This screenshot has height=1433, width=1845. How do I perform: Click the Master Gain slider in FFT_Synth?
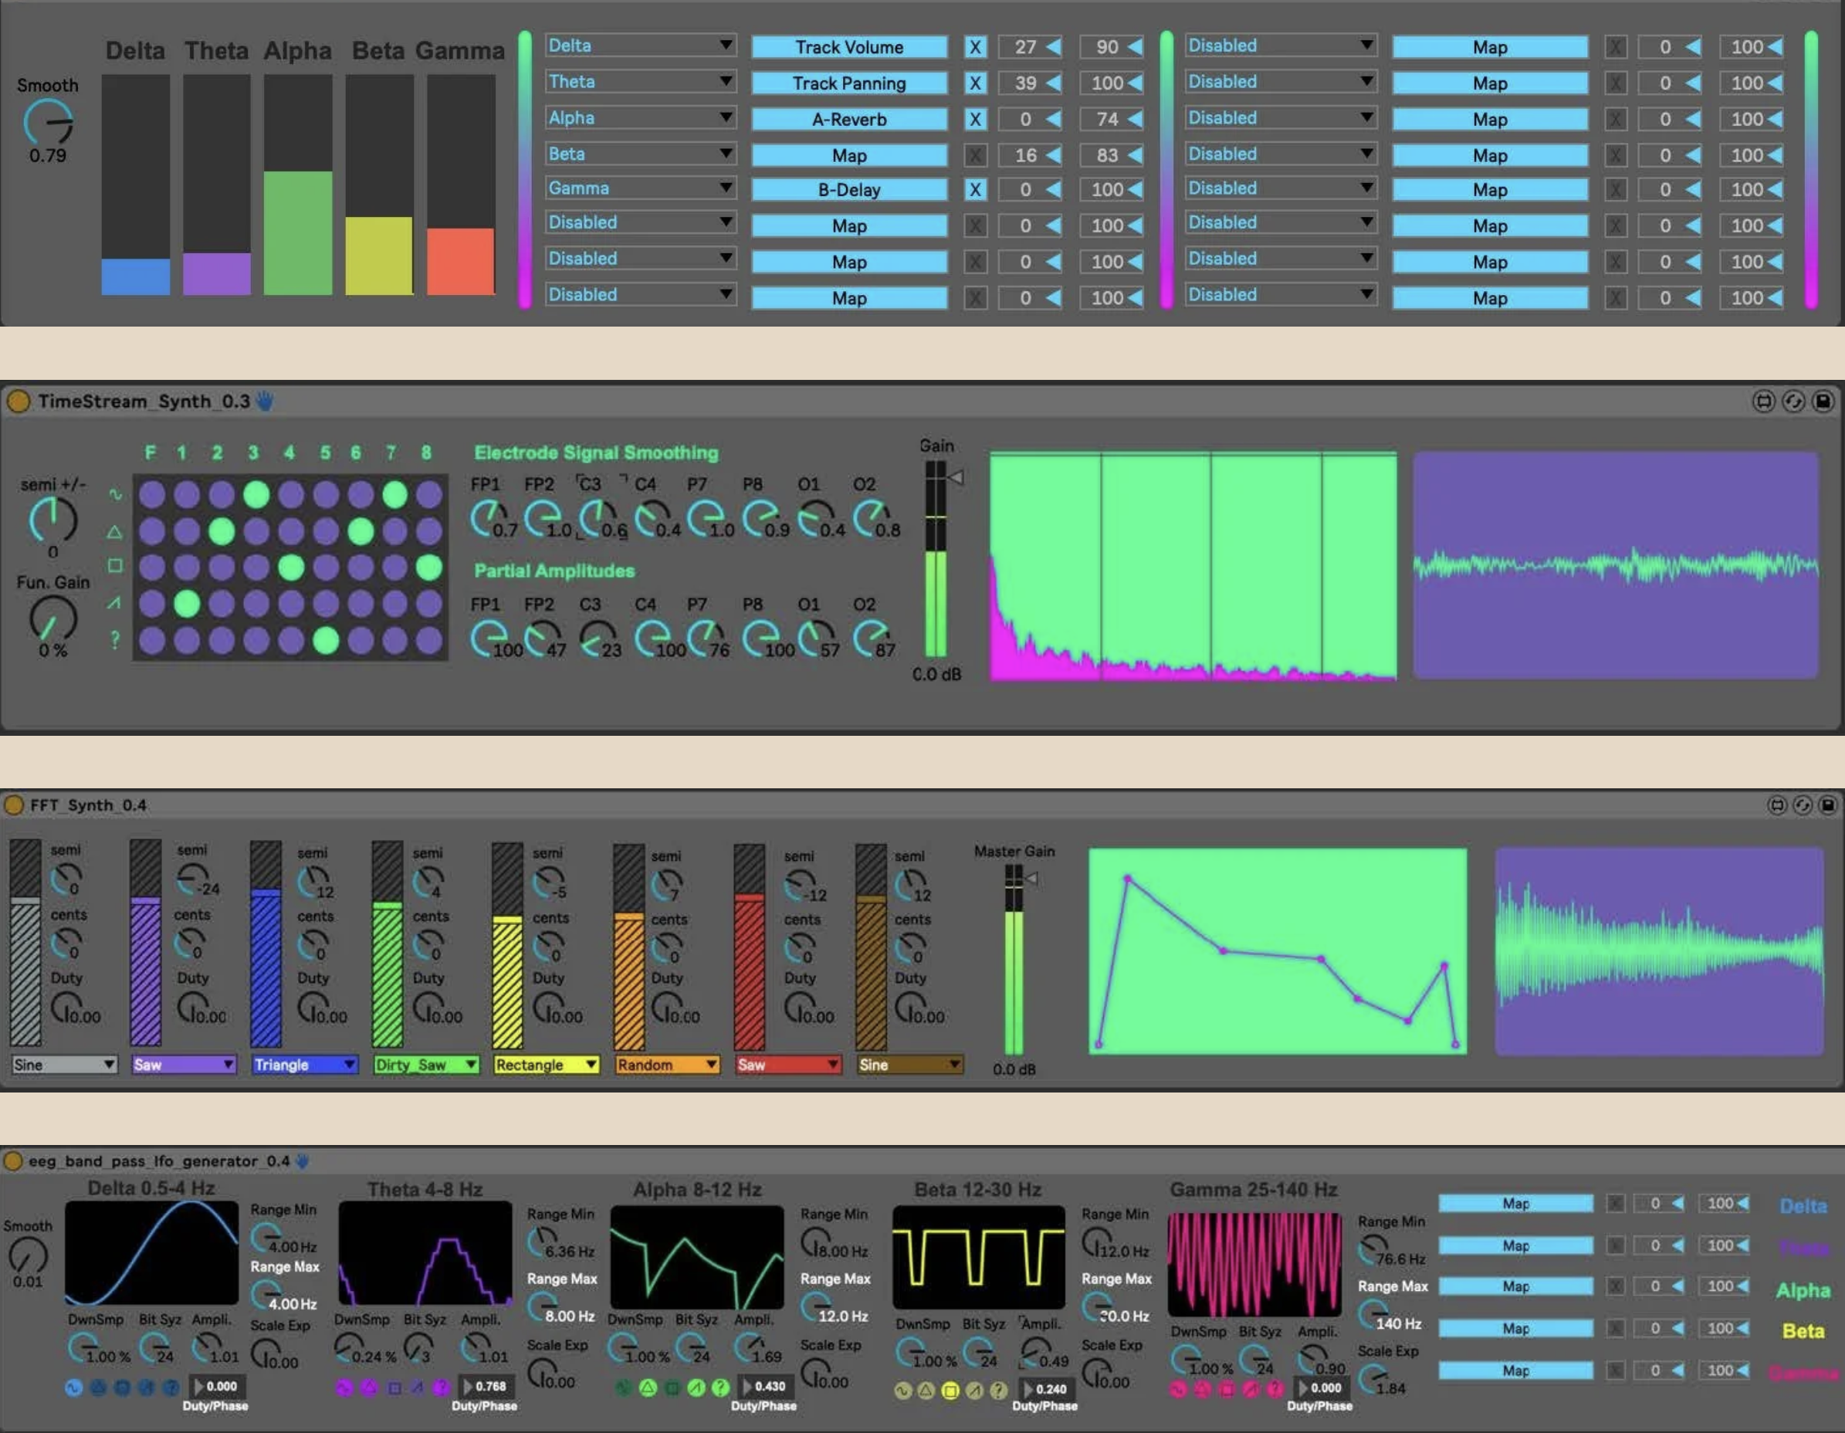(1014, 964)
